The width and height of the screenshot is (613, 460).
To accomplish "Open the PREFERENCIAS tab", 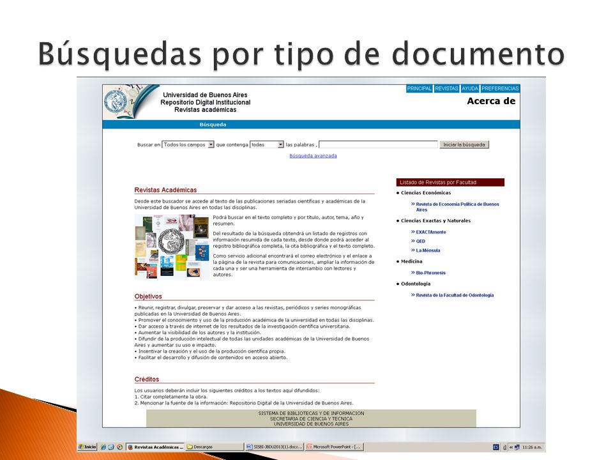I will coord(500,88).
